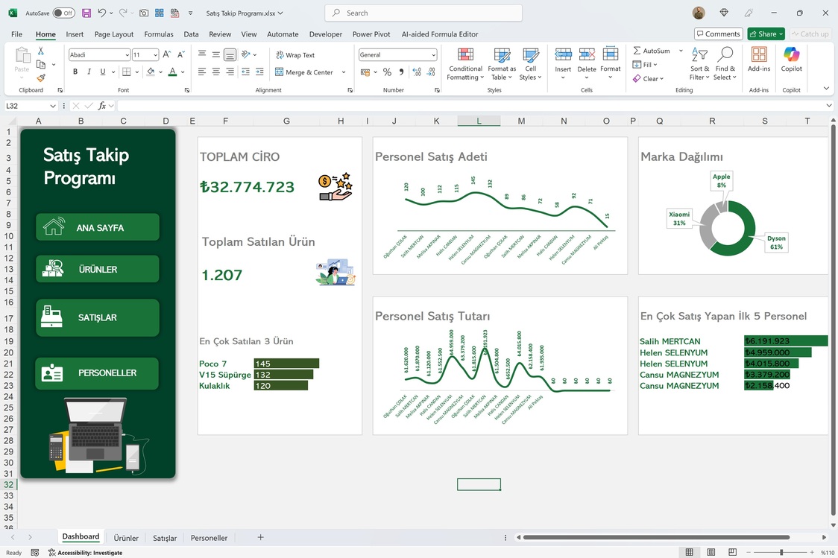
Task: Click the PERSONELLER navigation button
Action: (98, 372)
